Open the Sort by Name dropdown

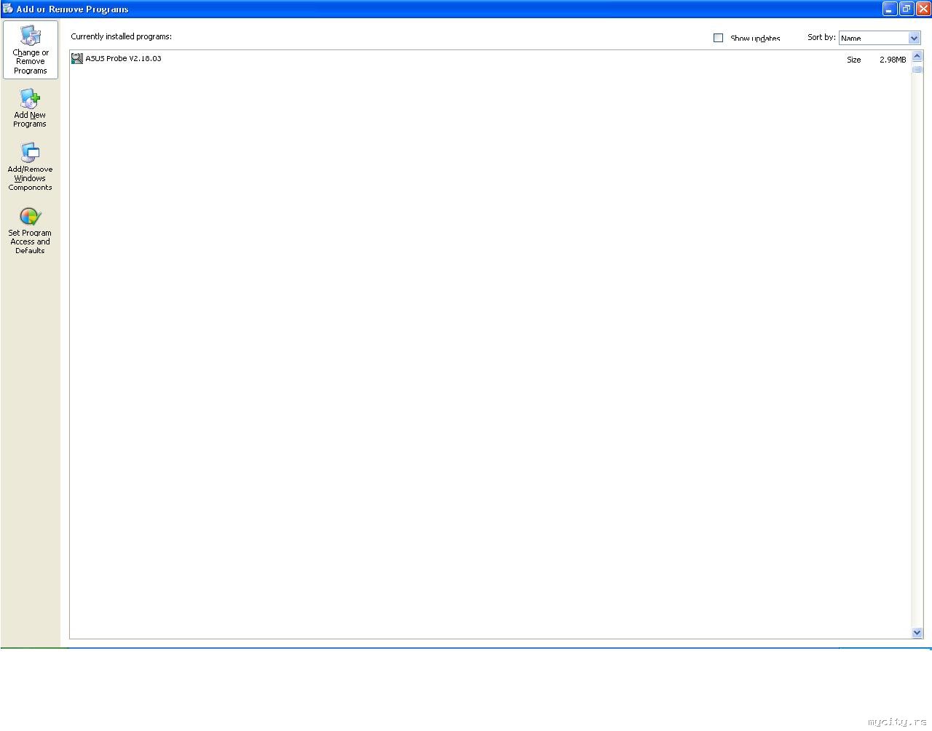click(880, 38)
